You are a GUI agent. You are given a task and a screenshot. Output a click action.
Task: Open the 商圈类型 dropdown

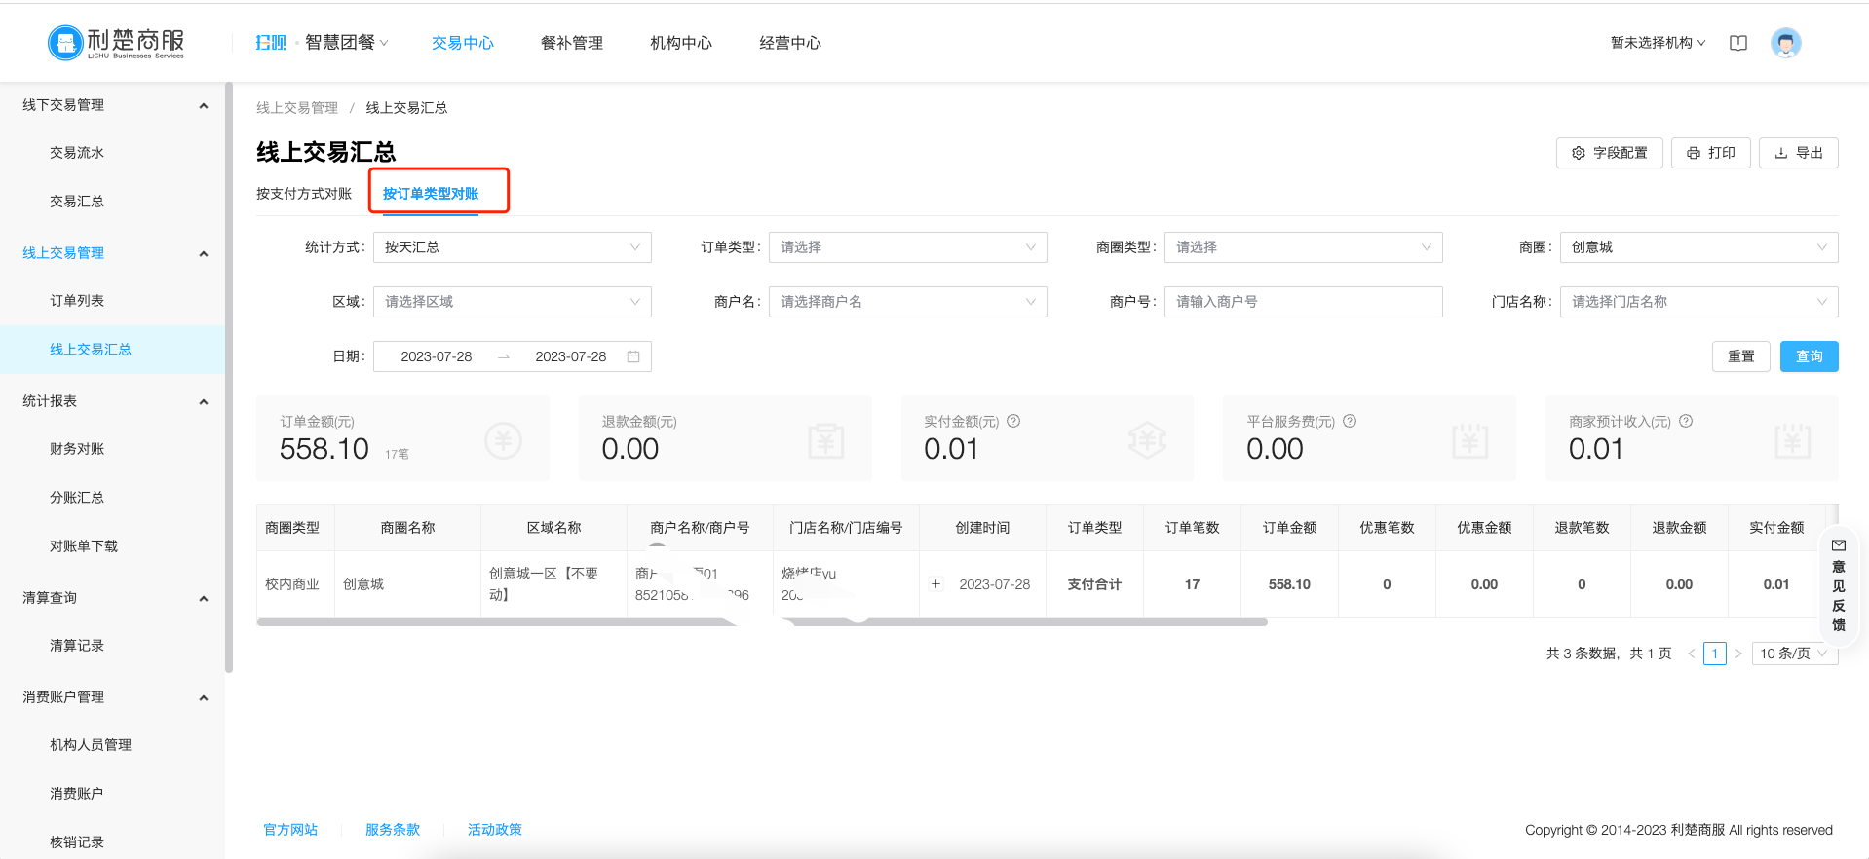(1303, 247)
